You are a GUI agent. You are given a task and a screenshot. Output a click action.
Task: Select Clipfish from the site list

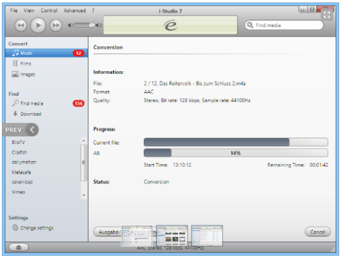[20, 152]
